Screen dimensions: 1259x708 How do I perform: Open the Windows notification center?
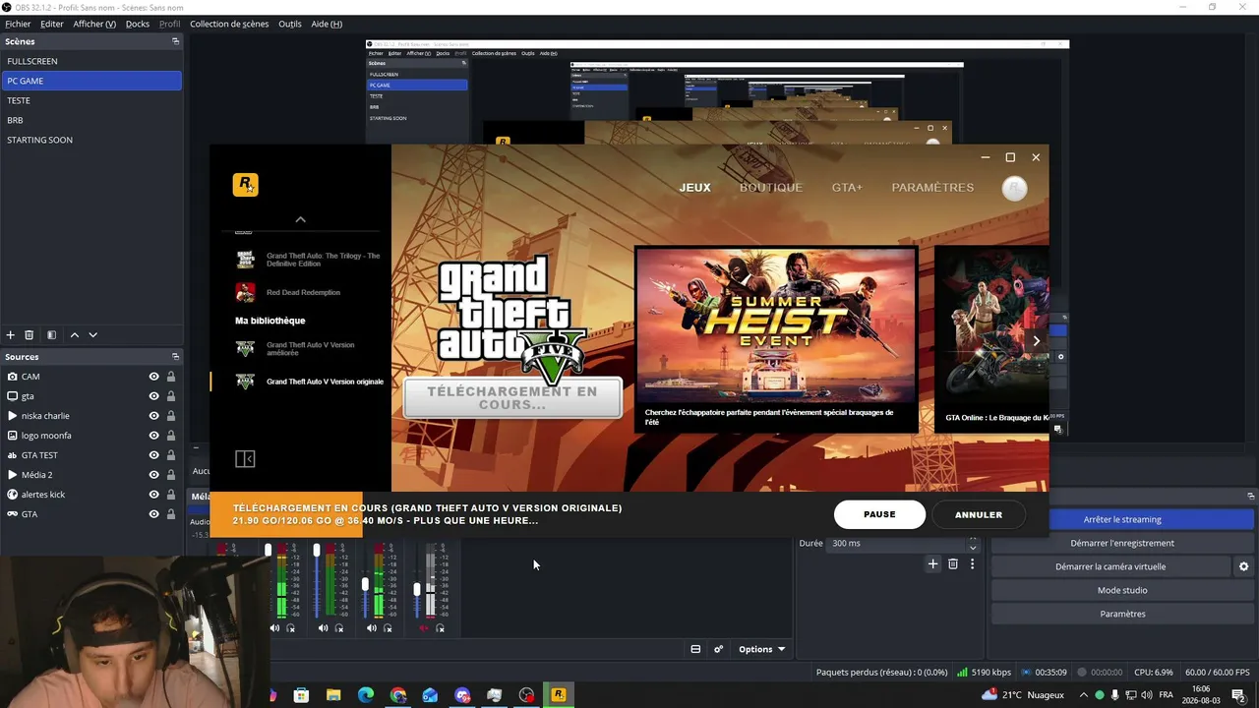pyautogui.click(x=1238, y=695)
